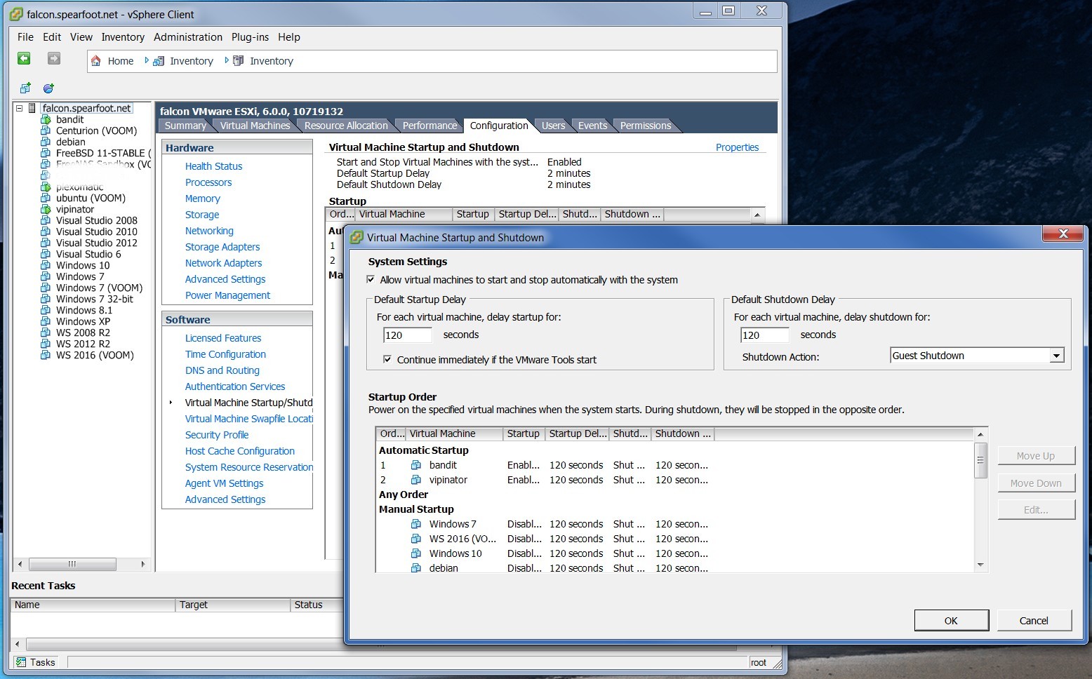Click WS 2016 VM icon in Manual Startup
The width and height of the screenshot is (1092, 679).
[x=416, y=539]
